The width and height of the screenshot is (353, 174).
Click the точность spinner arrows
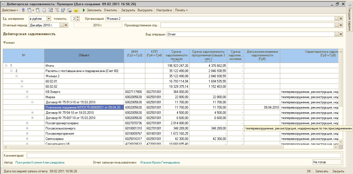77,19
